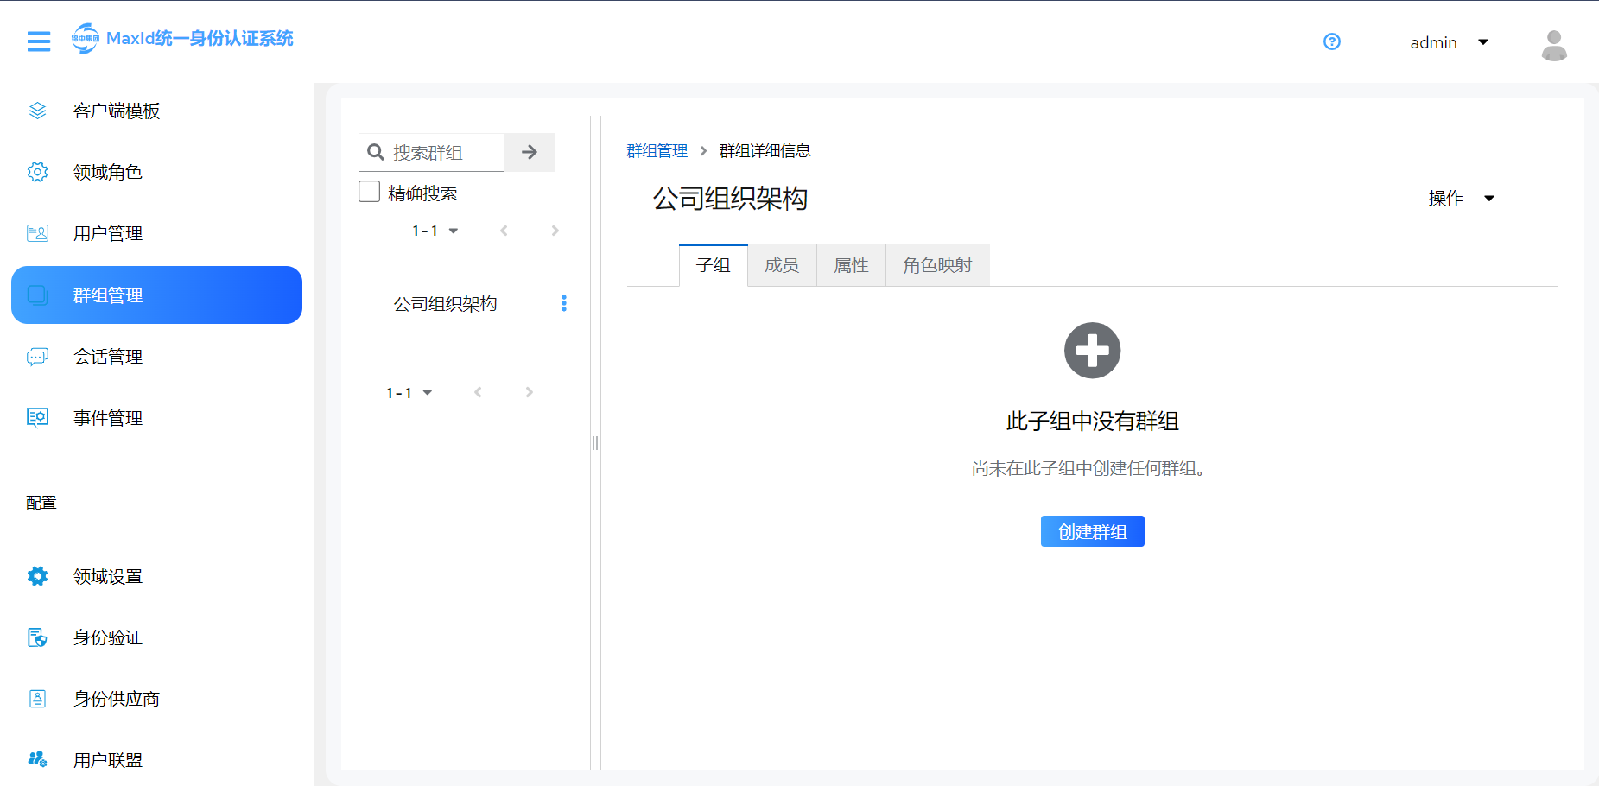Click the 群组管理 icon
Viewport: 1599px width, 786px height.
[37, 295]
